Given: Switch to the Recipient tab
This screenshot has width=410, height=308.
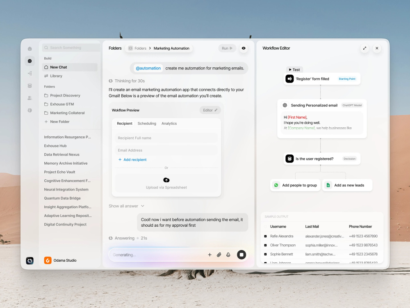Looking at the screenshot, I should coord(125,123).
